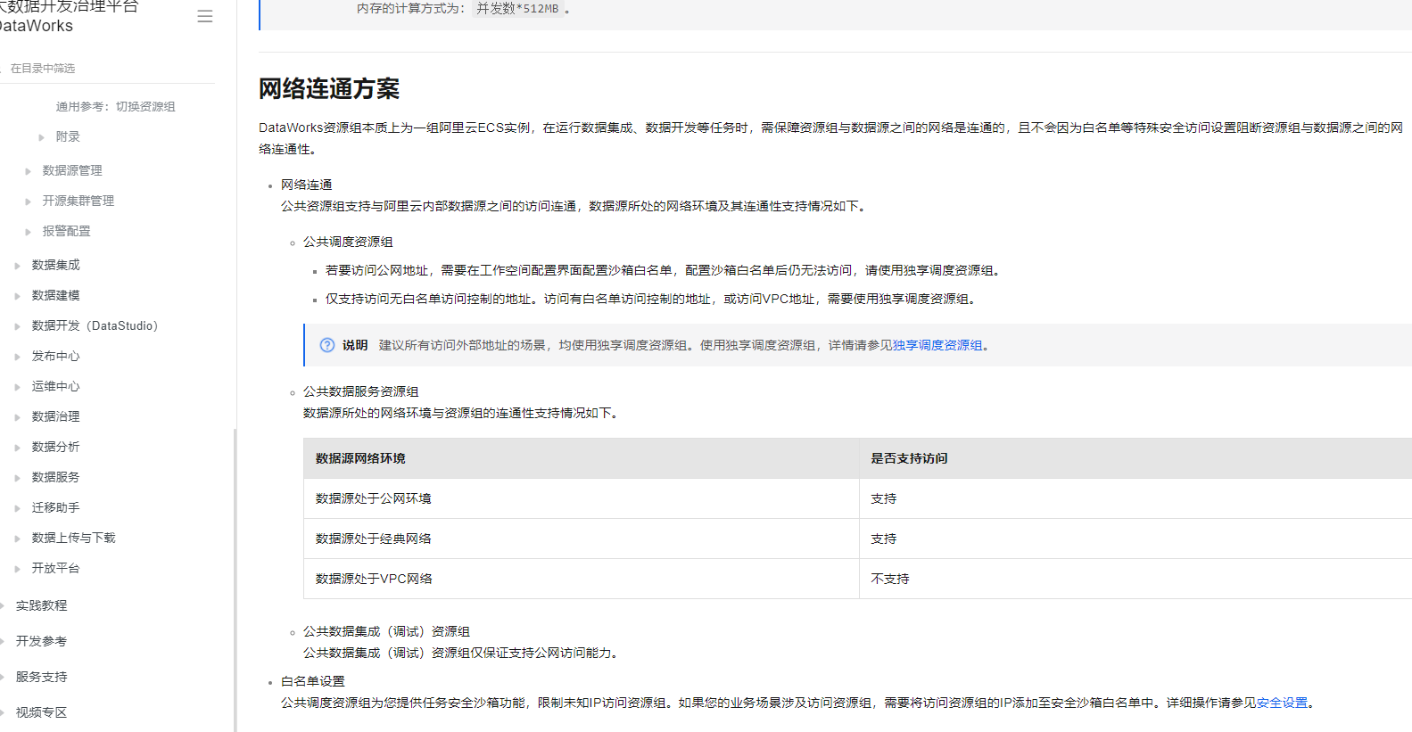Open 数据集成 in the sidebar

point(55,265)
